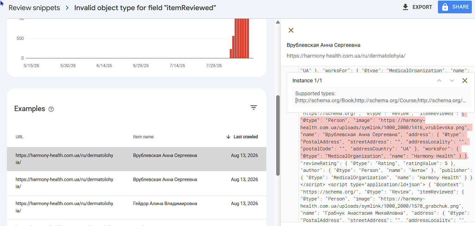Close the Instance 1/1 popup

[465, 81]
